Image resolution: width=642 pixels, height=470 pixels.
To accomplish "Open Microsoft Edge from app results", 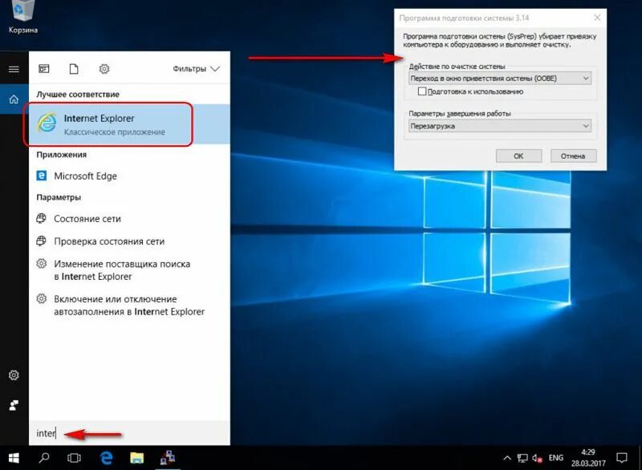I will point(129,176).
